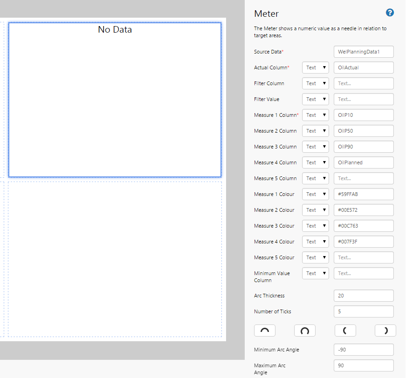
Task: Open Actual Column type dropdown
Action: [x=315, y=67]
